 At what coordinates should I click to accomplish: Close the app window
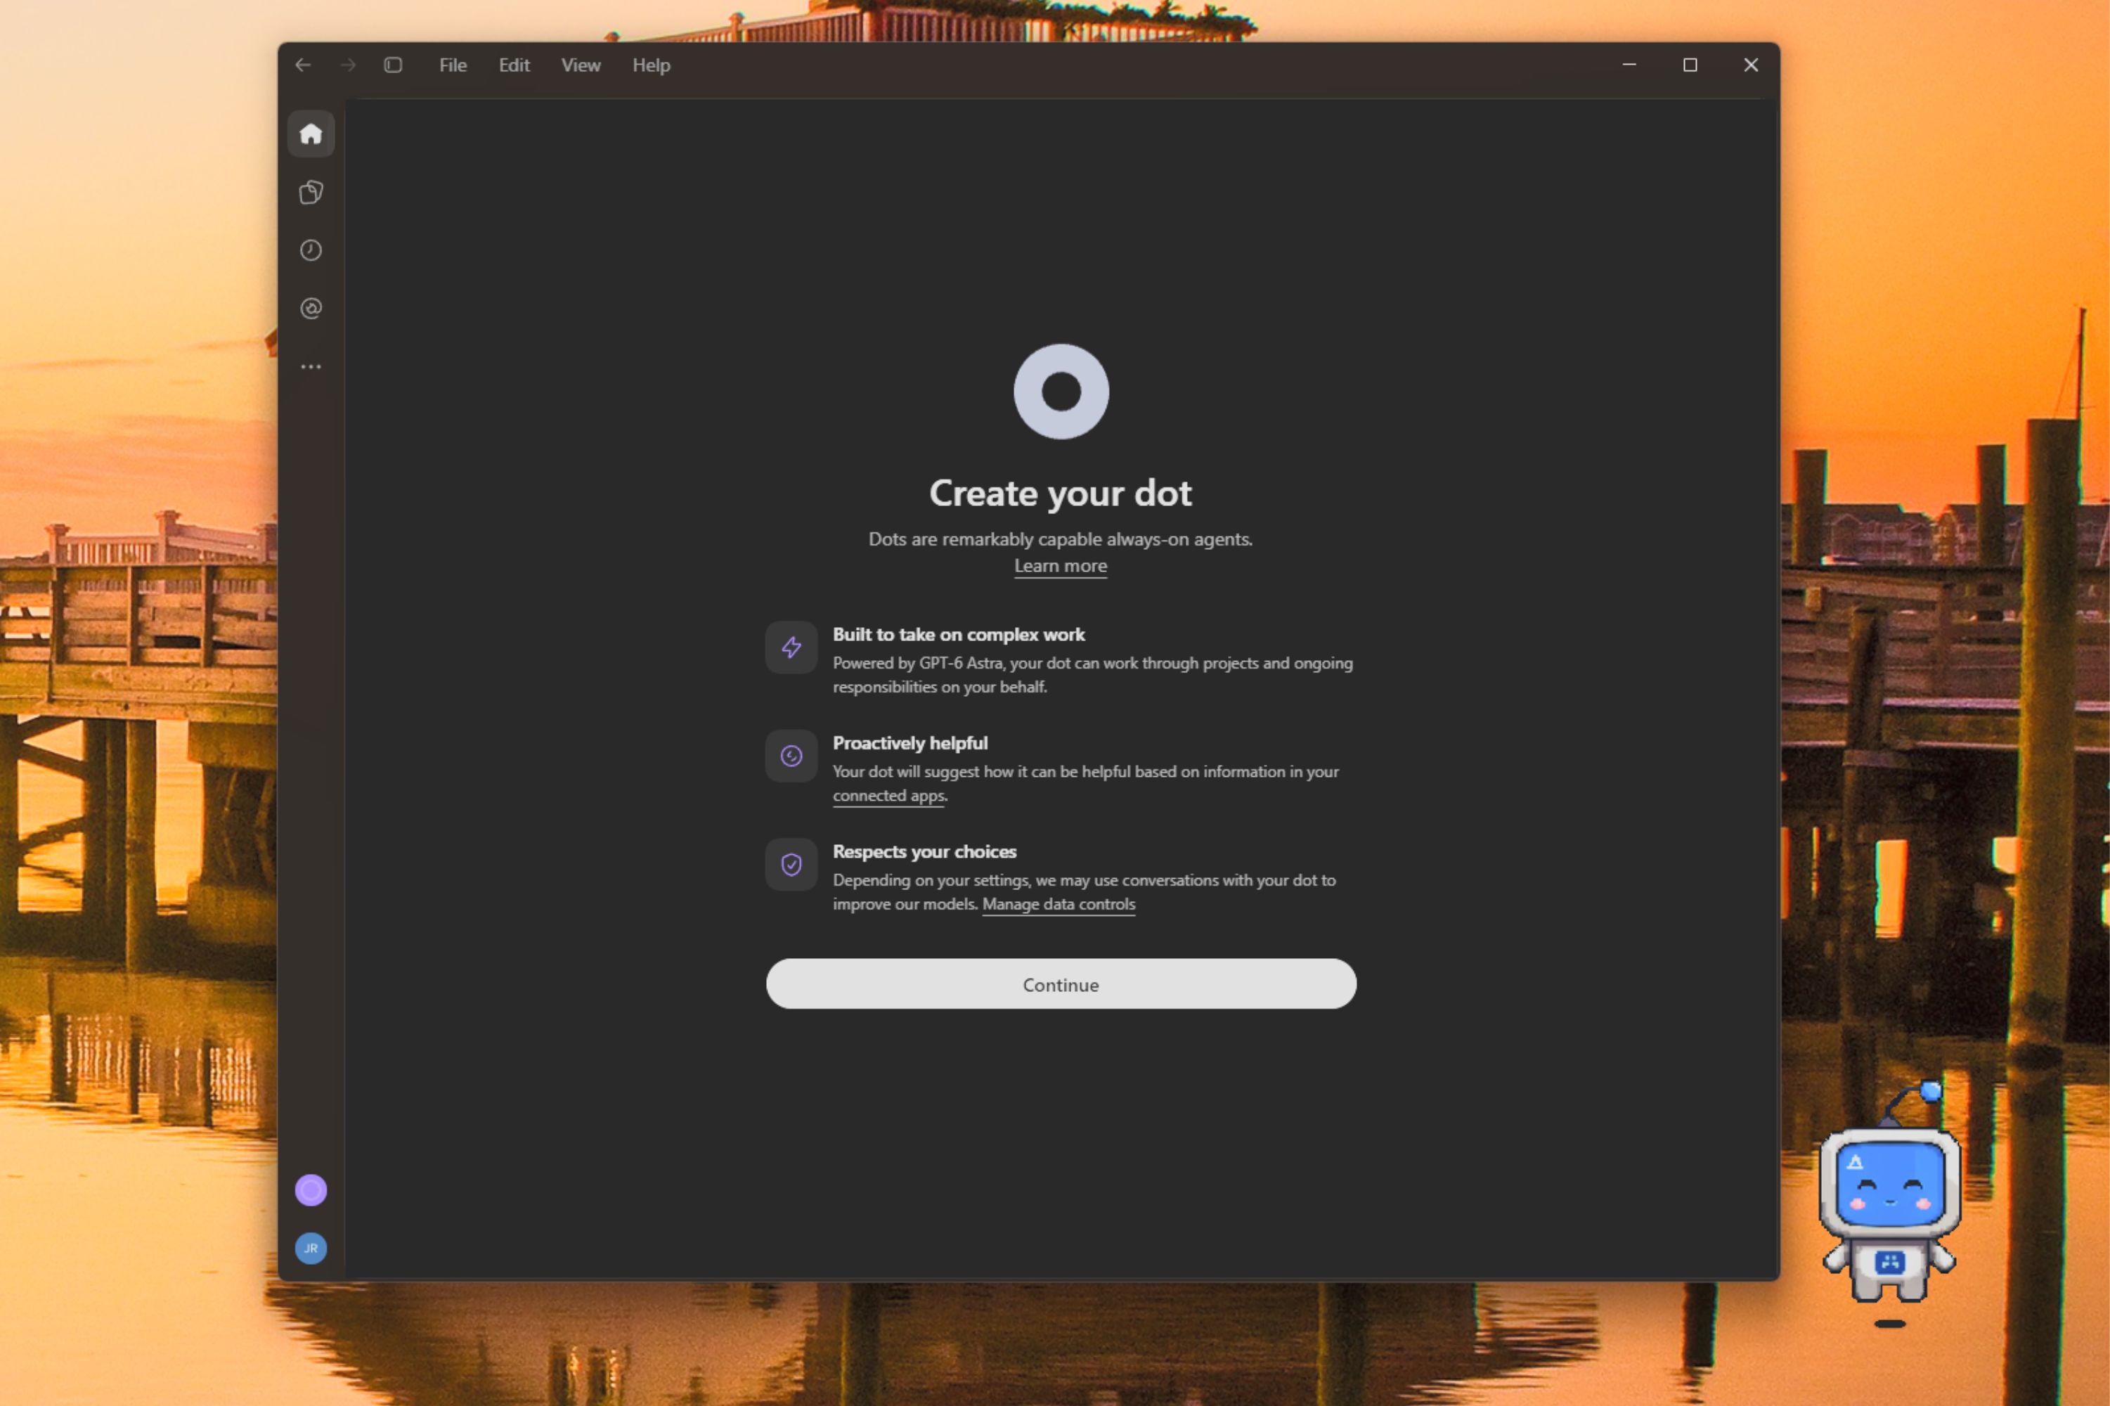[1751, 65]
